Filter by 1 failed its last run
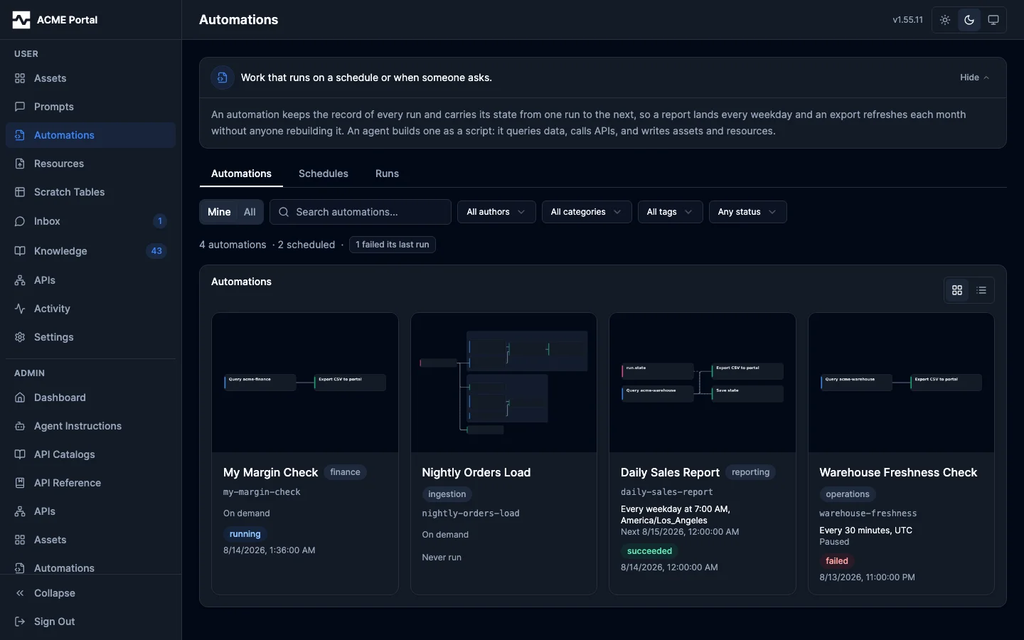Screen dimensions: 1024x640 pyautogui.click(x=393, y=245)
